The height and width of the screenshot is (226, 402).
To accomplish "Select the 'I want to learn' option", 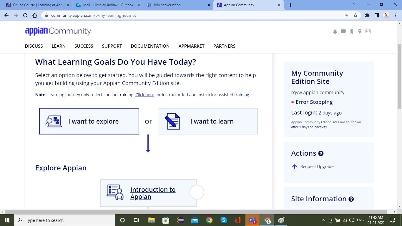I will click(x=208, y=121).
